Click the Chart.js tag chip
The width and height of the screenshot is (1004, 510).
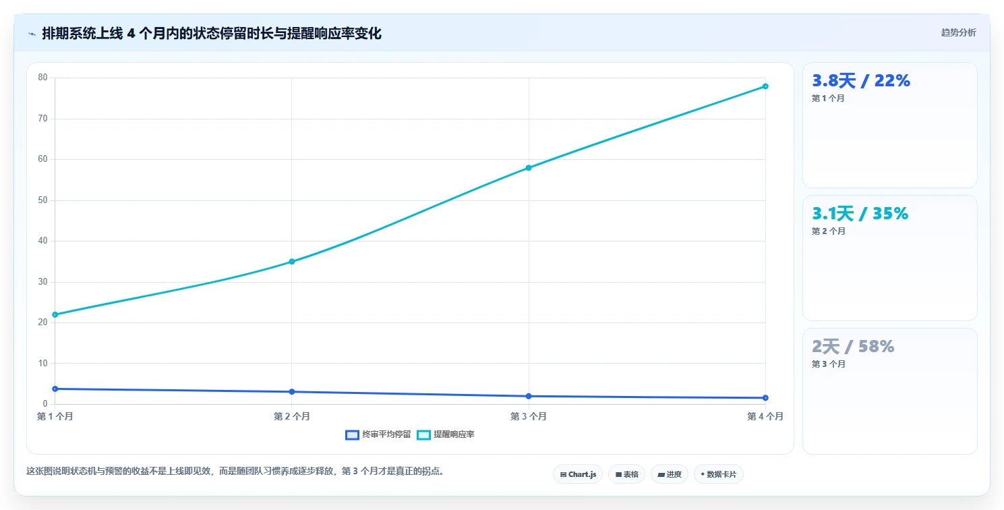coord(578,474)
